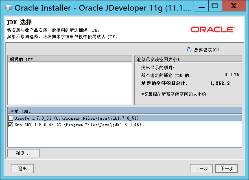
Task: Click the 本地 JDK list header
Action: tap(124, 111)
